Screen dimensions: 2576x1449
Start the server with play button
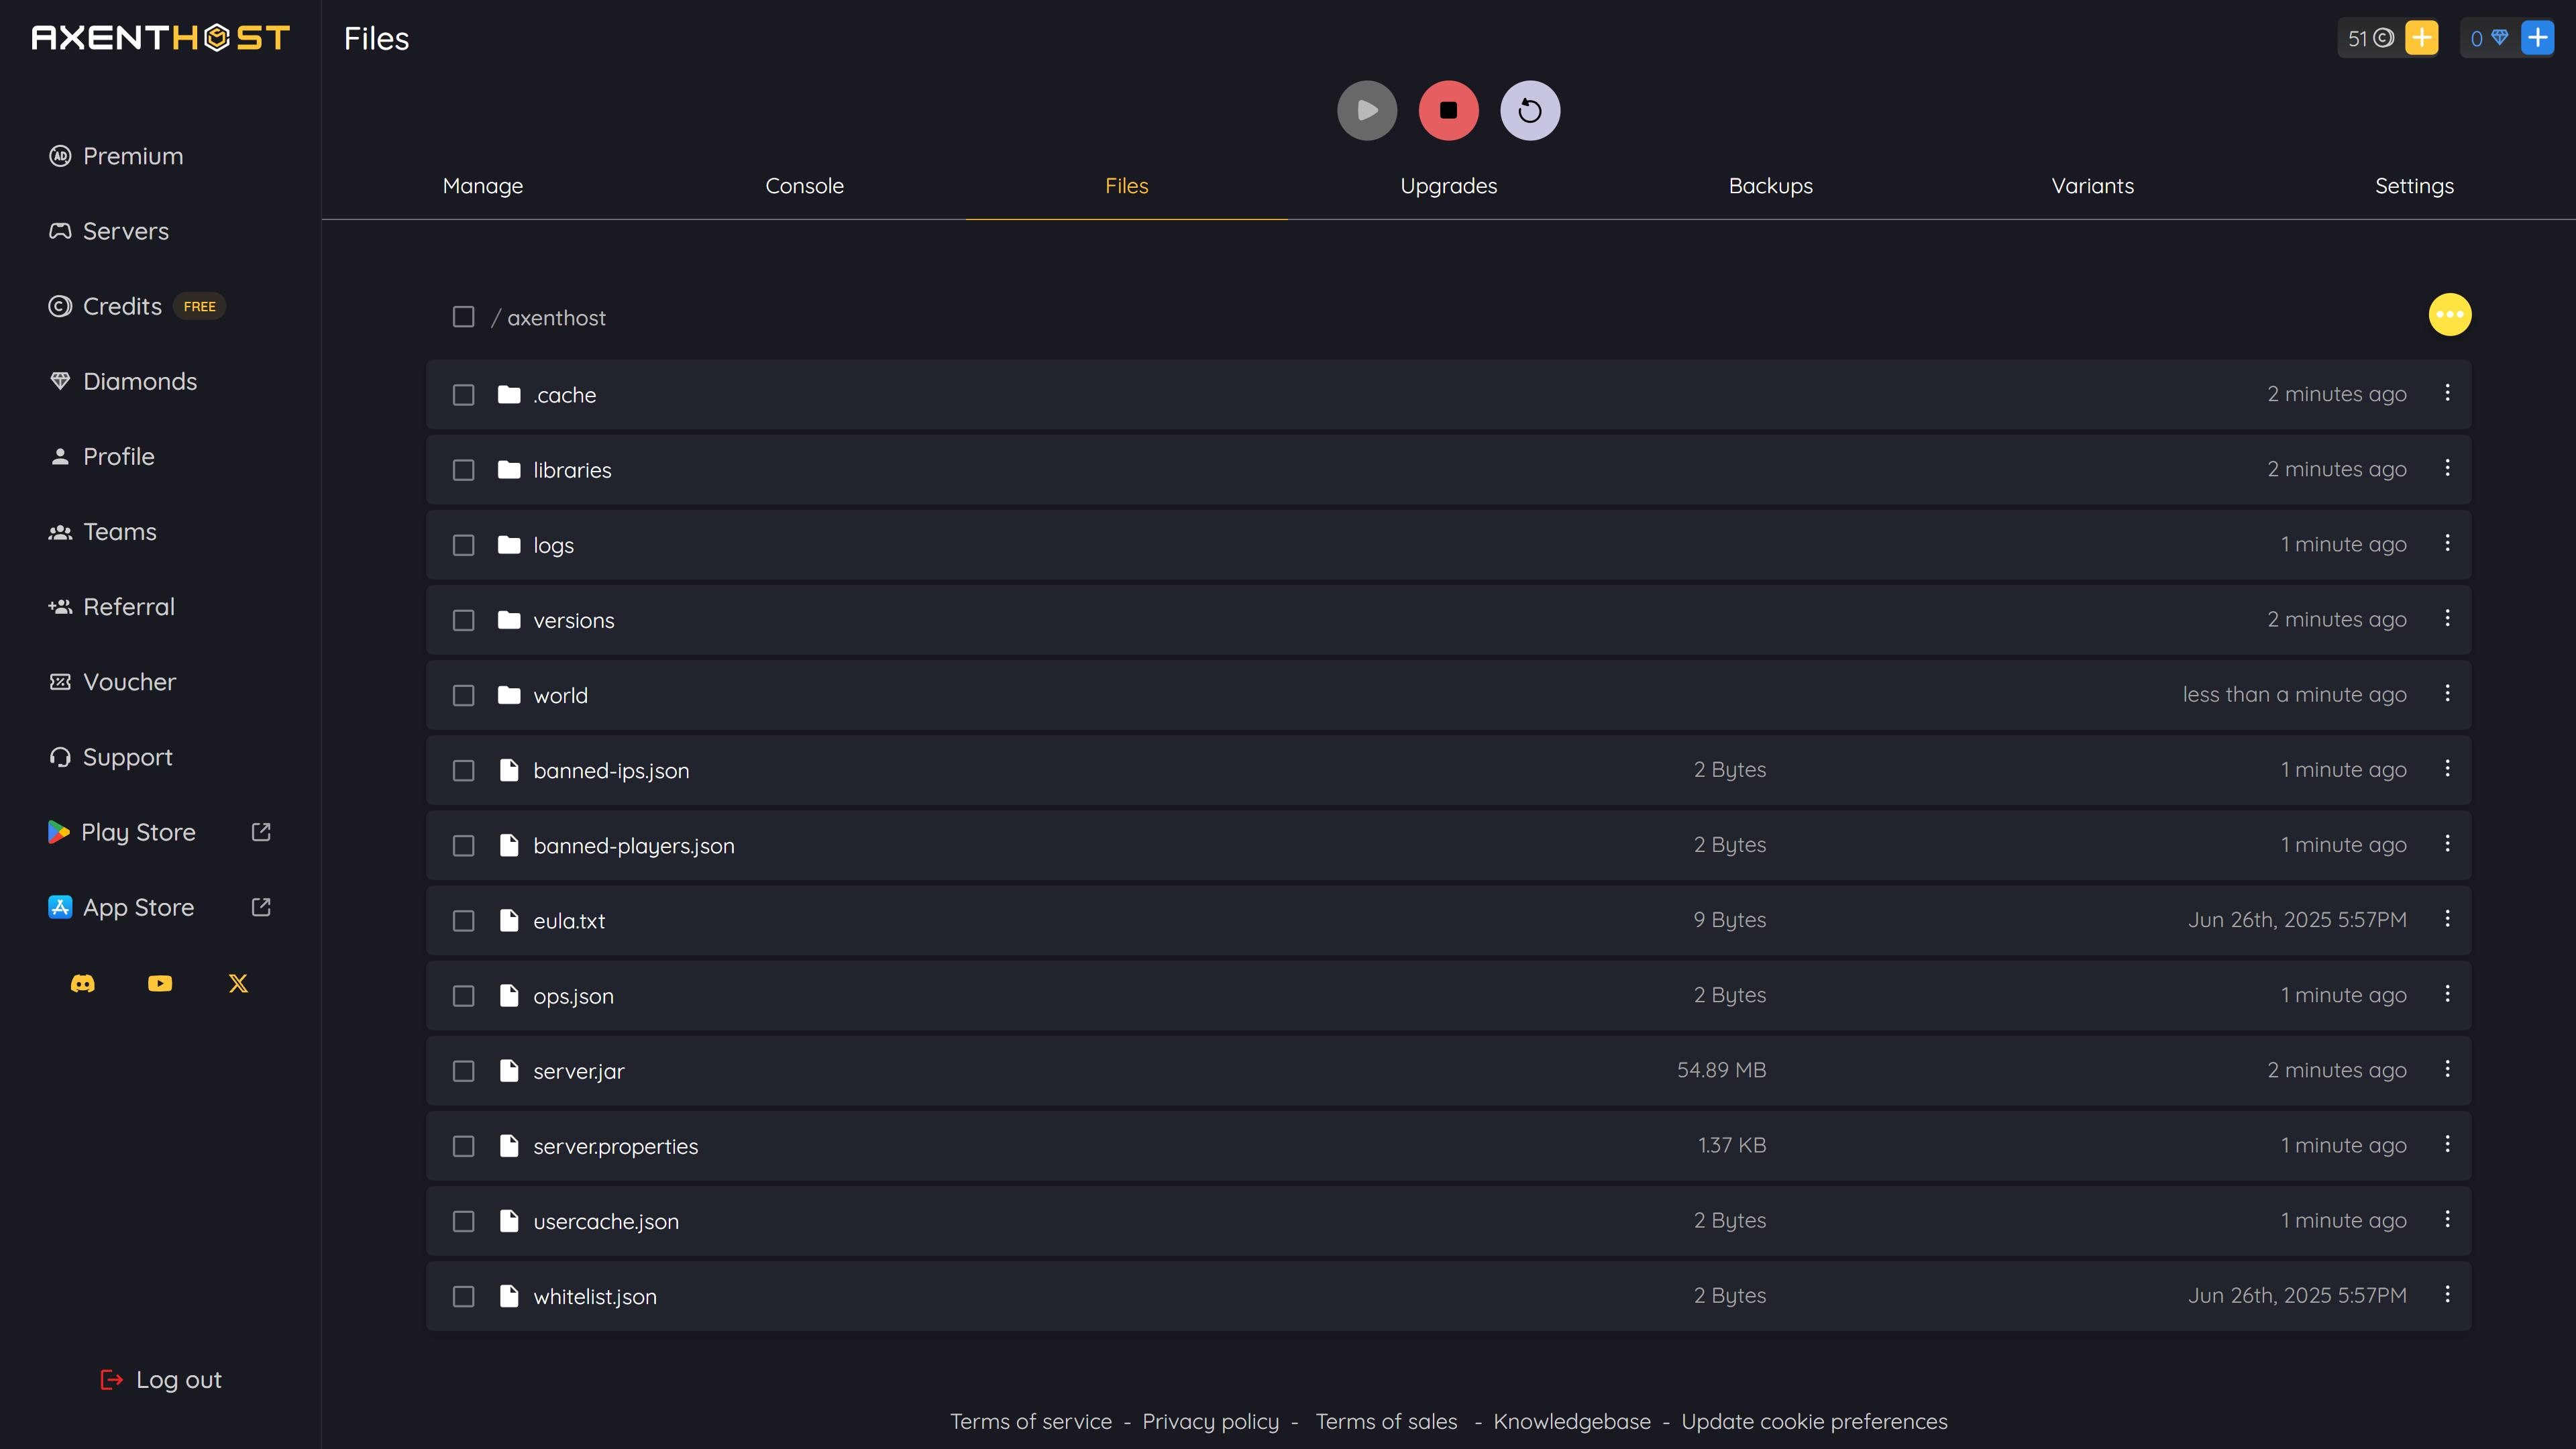pyautogui.click(x=1367, y=110)
